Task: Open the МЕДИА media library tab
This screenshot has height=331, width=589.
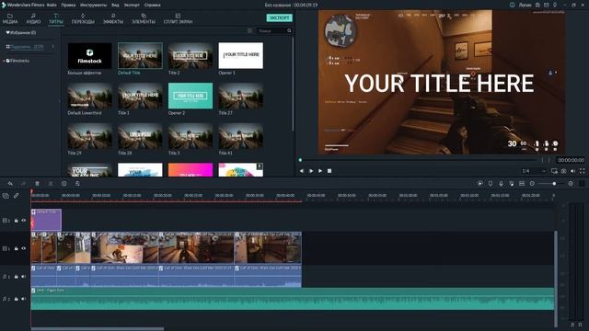Action: point(10,18)
